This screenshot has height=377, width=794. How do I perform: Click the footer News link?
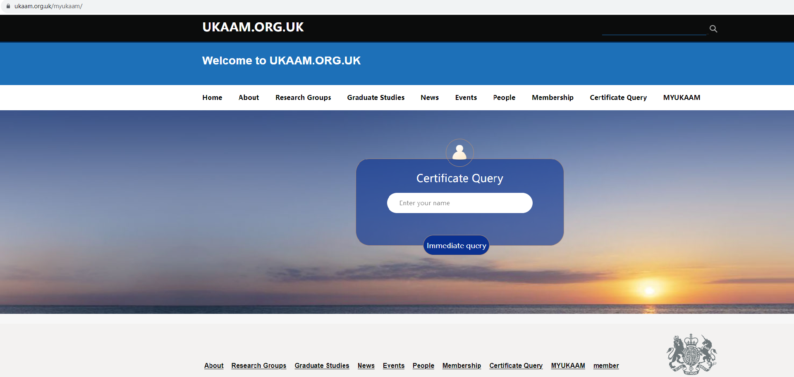pos(366,365)
